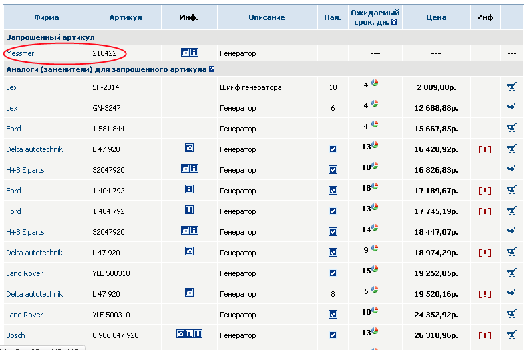Click help icon beside Аналоги (заменители) heading
The height and width of the screenshot is (350, 531).
(212, 69)
